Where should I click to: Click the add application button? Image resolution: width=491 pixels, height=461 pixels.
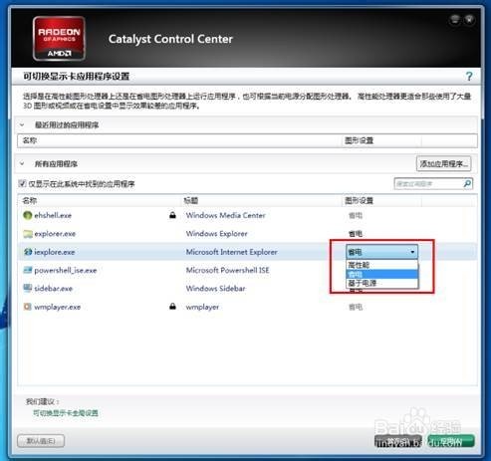tap(443, 163)
